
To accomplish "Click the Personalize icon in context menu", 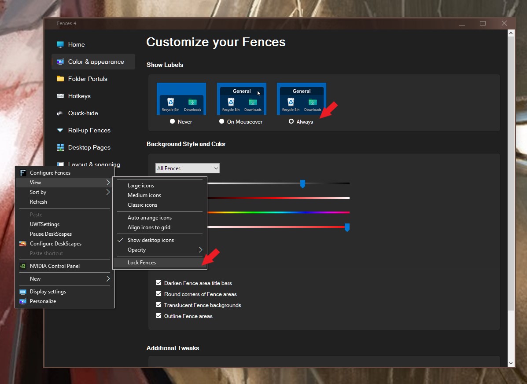I will click(23, 301).
